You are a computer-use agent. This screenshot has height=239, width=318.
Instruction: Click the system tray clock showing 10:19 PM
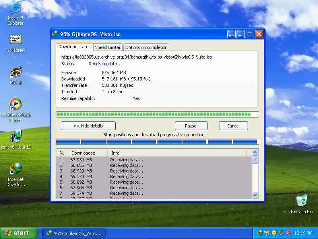303,233
